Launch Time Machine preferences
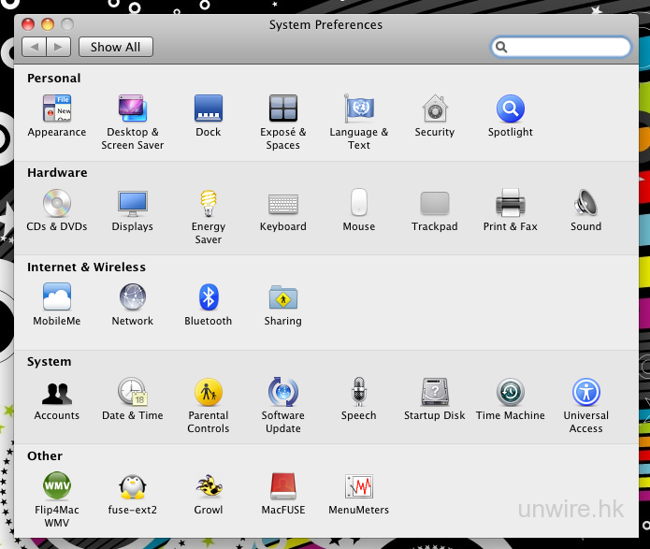Viewport: 650px width, 549px height. [510, 392]
